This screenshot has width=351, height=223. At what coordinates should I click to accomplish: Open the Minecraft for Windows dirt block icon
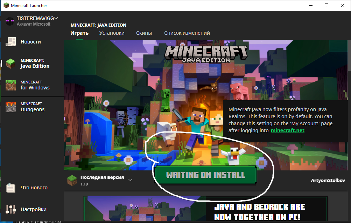tap(10, 85)
